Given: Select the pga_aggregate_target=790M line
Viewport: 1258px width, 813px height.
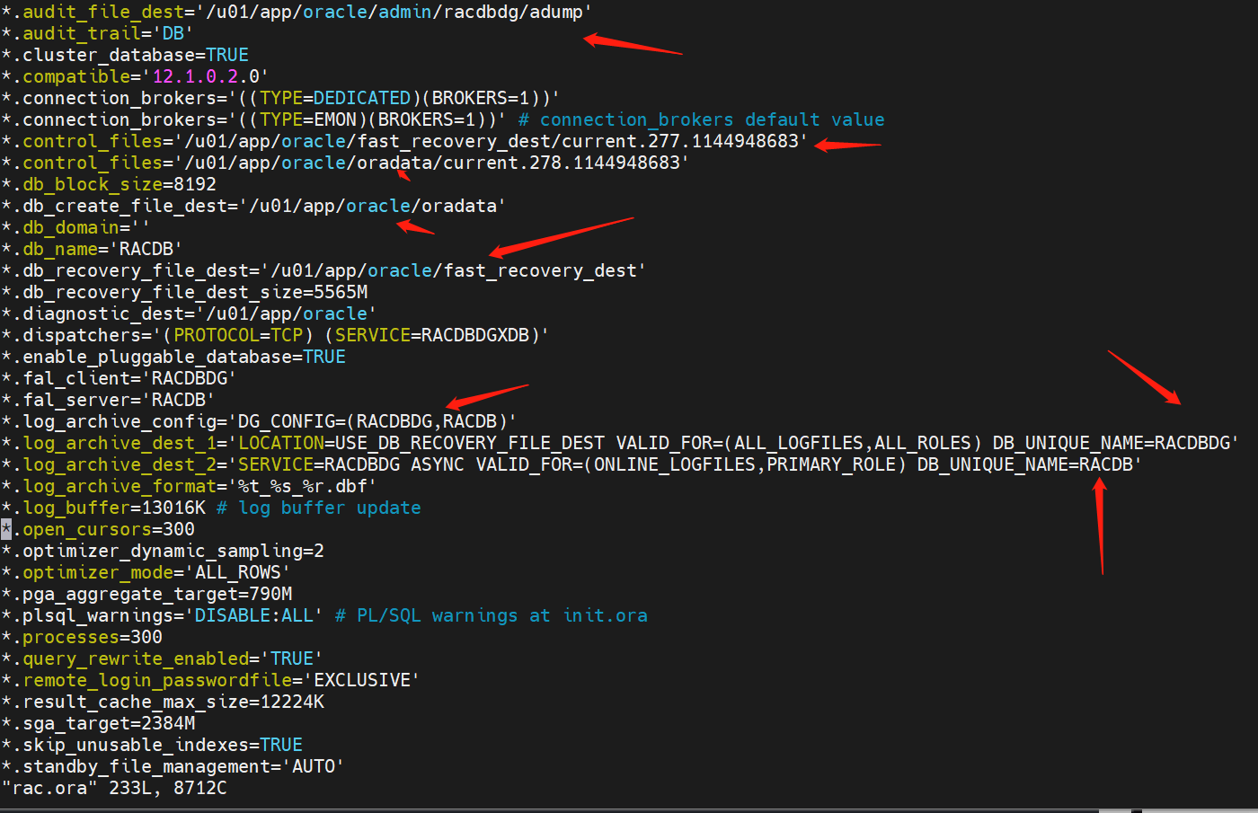Looking at the screenshot, I should (x=146, y=594).
